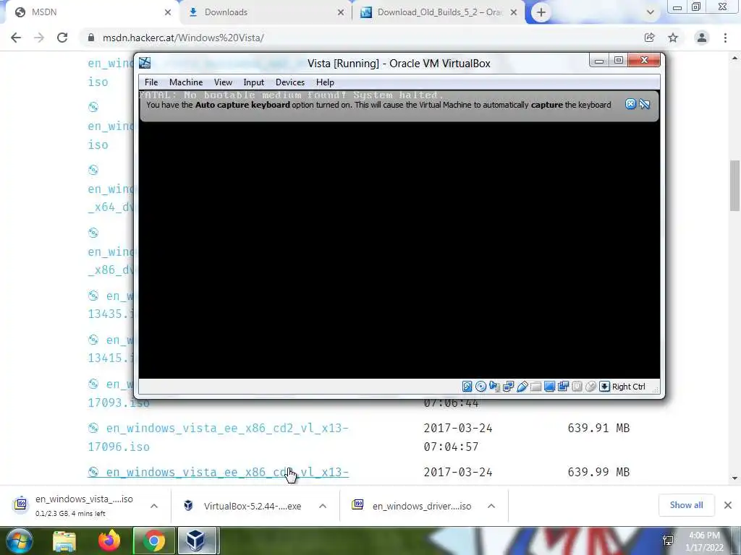Open a new Chrome tab
Viewport: 741px width, 555px height.
[541, 12]
